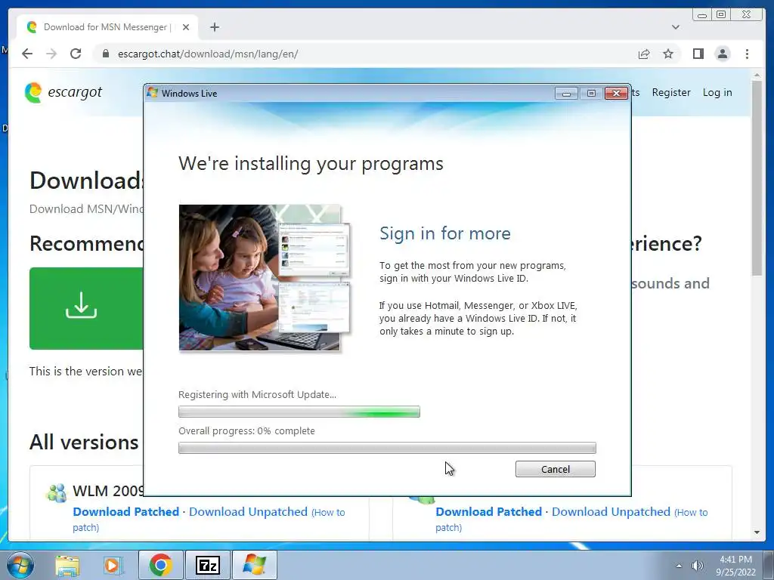Click the escargot logo on the webpage
The image size is (774, 580).
tap(63, 92)
